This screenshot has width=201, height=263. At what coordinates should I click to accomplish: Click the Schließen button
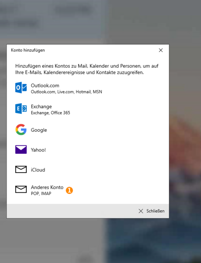coord(151,211)
